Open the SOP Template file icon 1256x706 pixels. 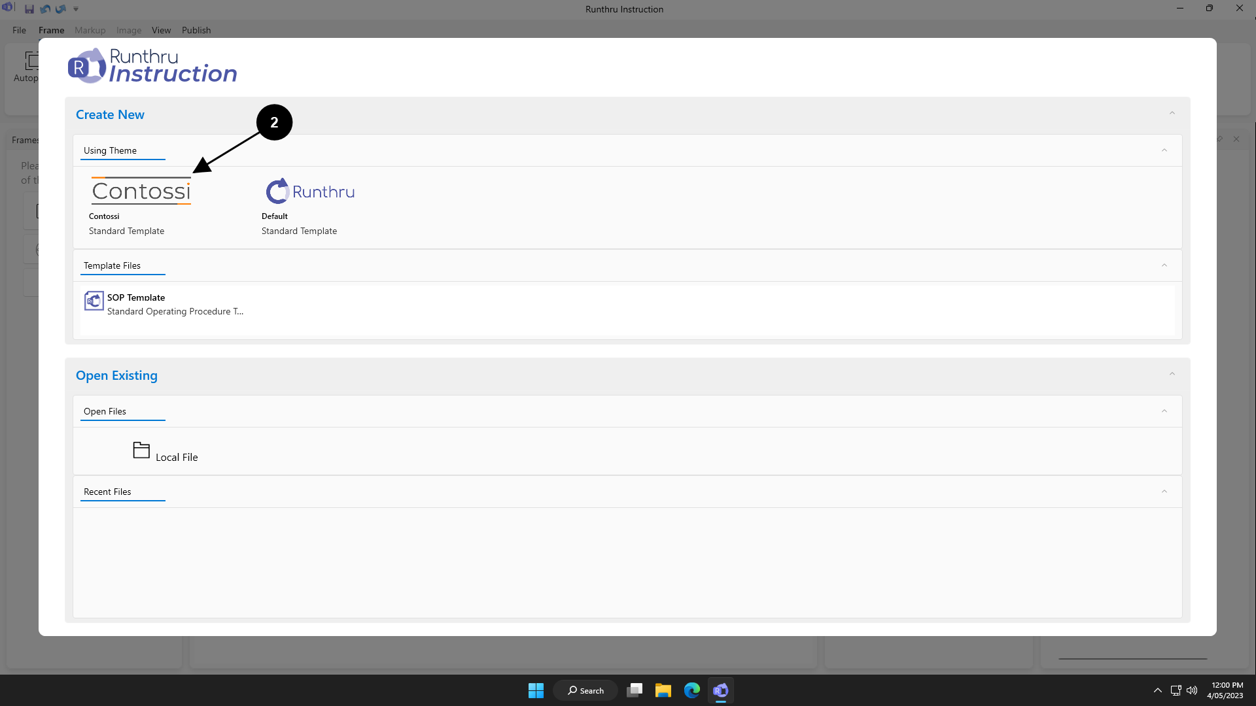point(94,301)
